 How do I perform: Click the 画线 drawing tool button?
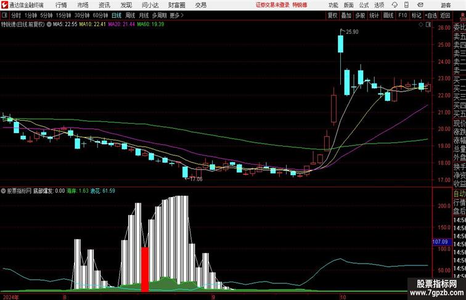[388, 15]
